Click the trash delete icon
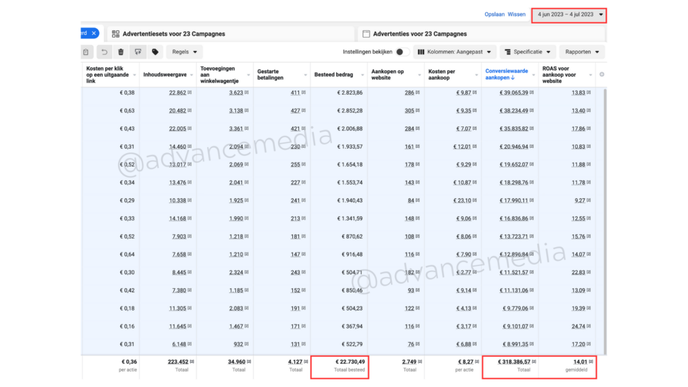688x387 pixels. pos(121,52)
